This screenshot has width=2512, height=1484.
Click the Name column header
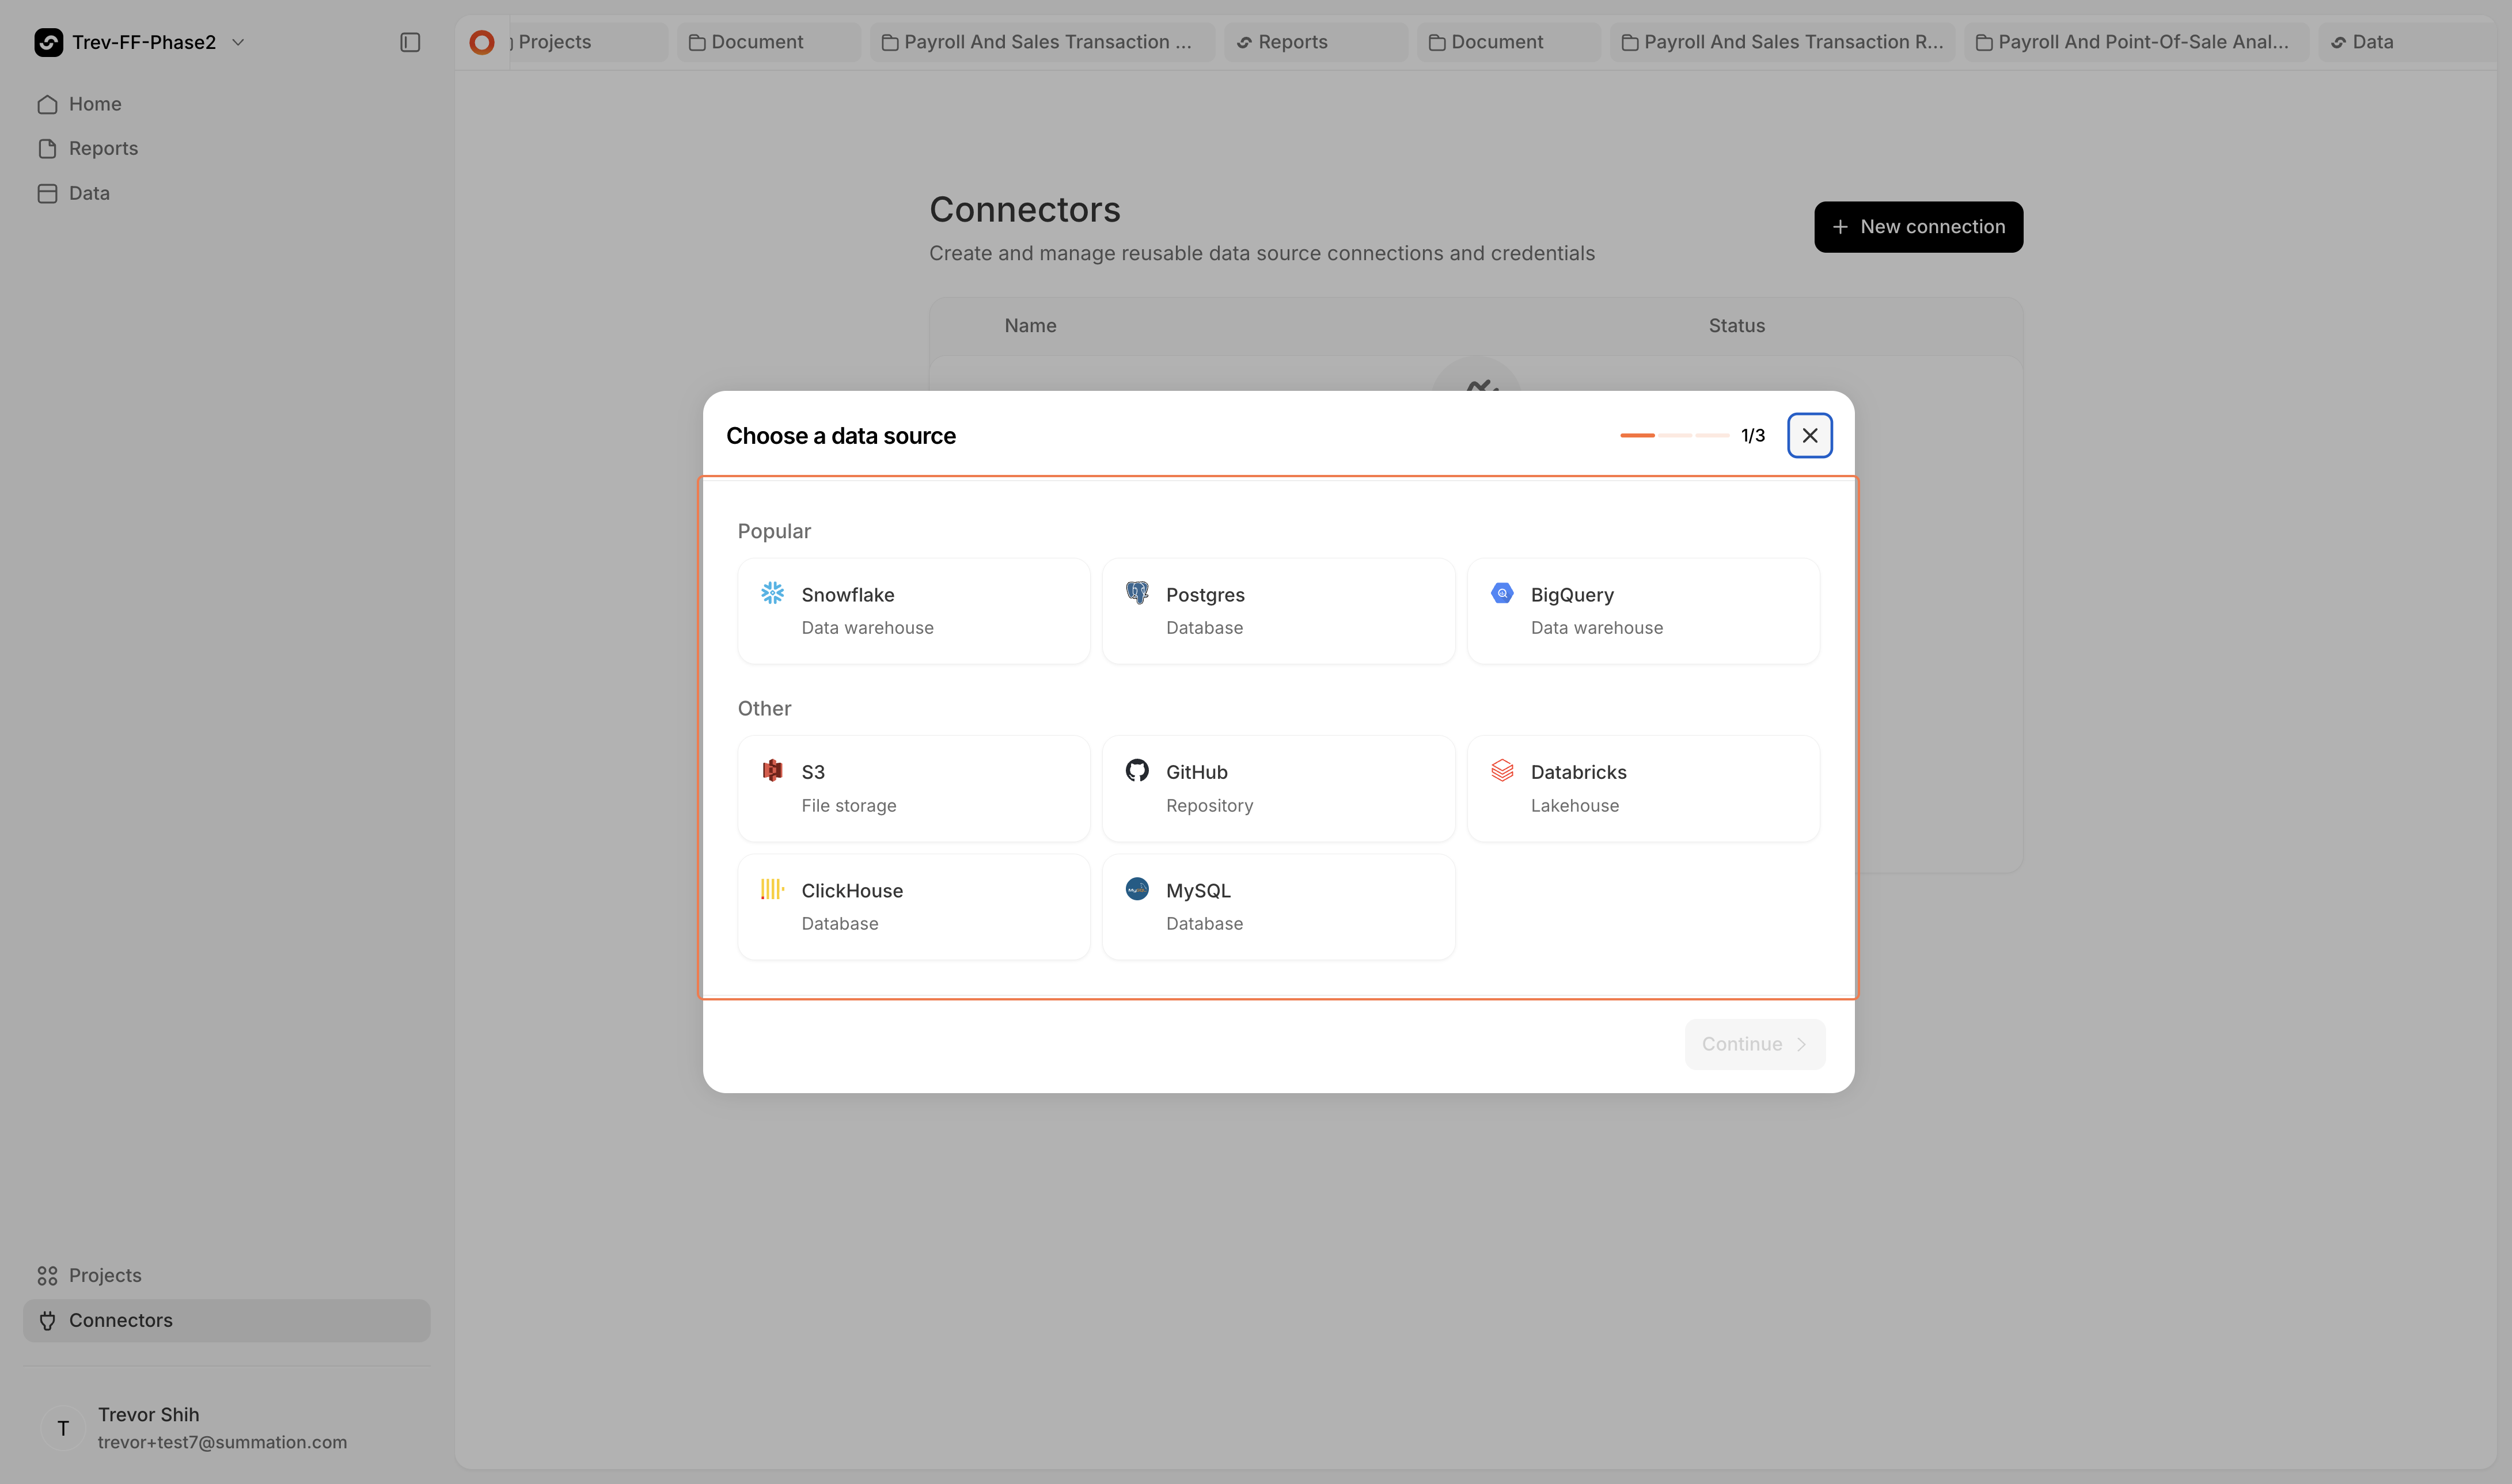(x=1030, y=326)
